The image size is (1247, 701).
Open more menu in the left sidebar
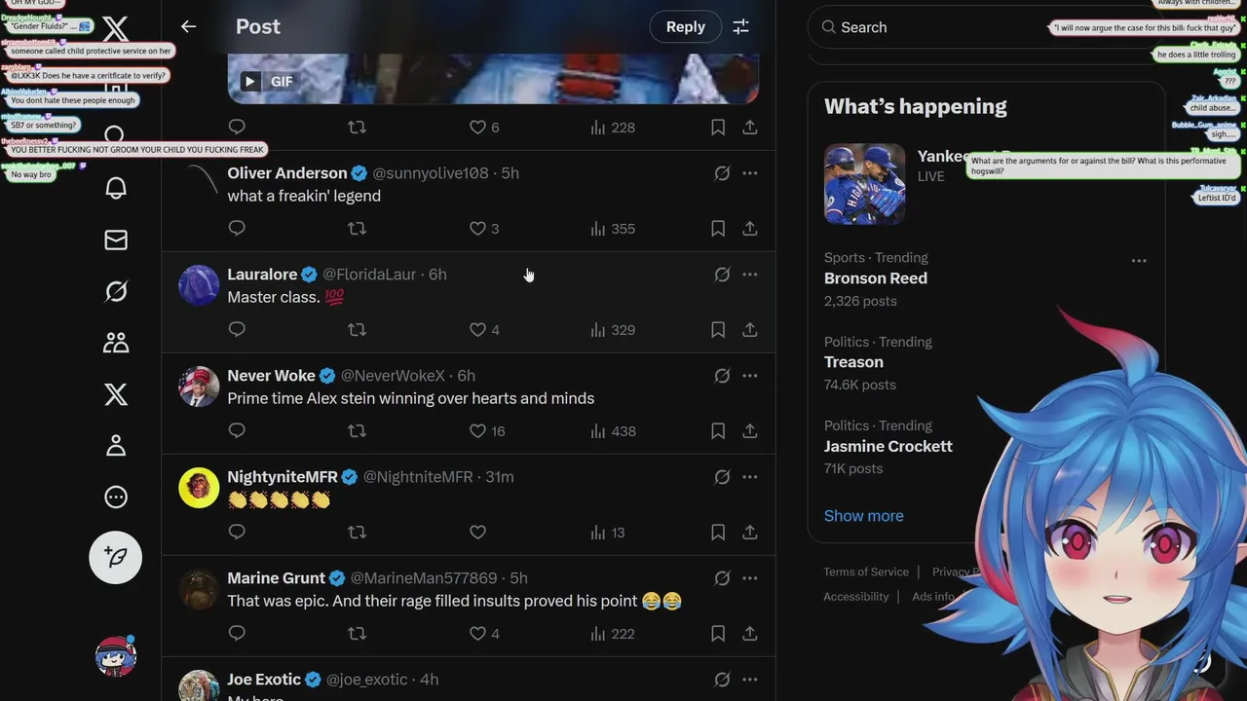coord(116,498)
